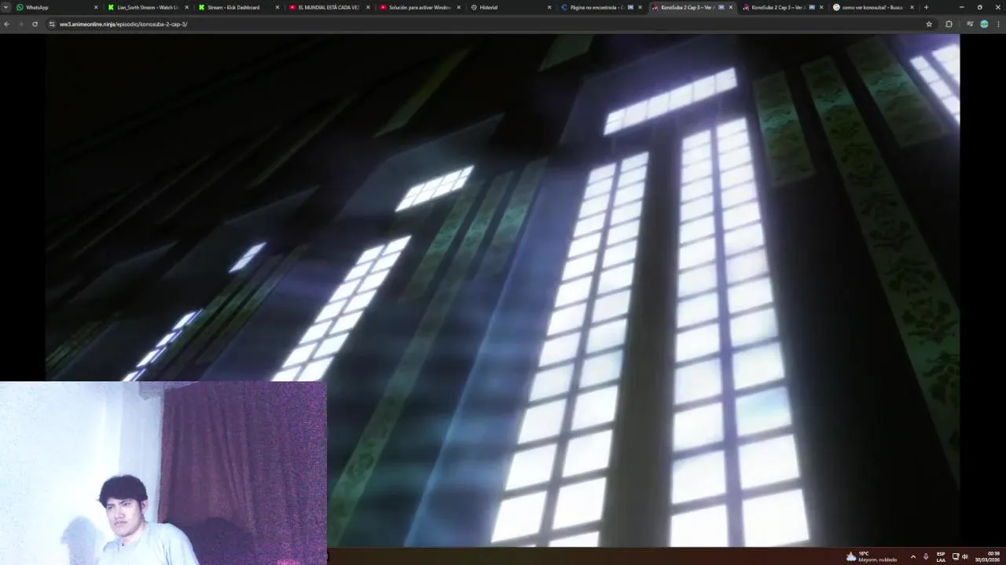
Task: Switch the ESP LAA input language
Action: click(941, 556)
